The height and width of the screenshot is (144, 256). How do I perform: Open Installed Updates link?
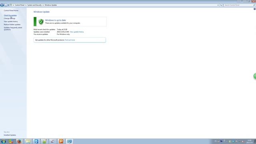[x=10, y=135]
